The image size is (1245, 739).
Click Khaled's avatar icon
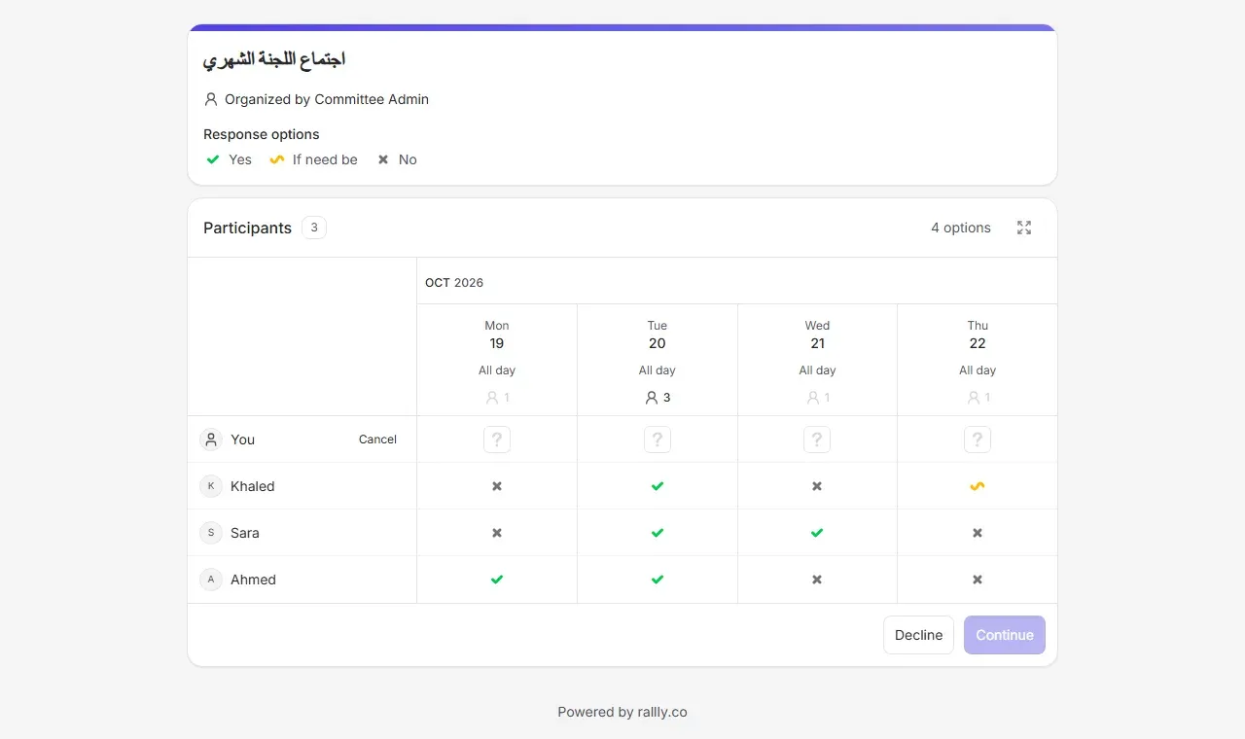[x=211, y=486]
